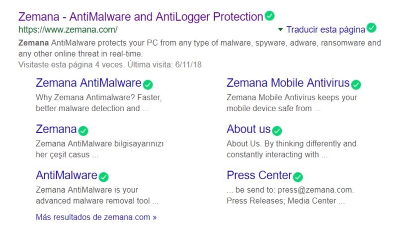Click green checkmark beside Press Center

pos(298,177)
